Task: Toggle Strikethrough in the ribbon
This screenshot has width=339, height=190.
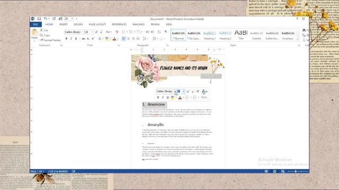Action: coord(84,39)
